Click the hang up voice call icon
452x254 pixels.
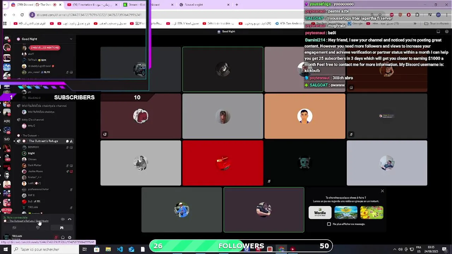tap(70, 219)
